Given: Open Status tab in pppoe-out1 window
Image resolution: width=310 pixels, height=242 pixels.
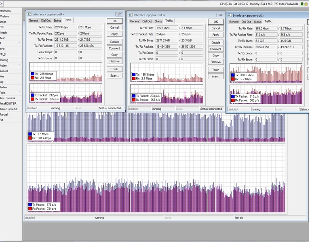Looking at the screenshot, I should pyautogui.click(x=258, y=22).
